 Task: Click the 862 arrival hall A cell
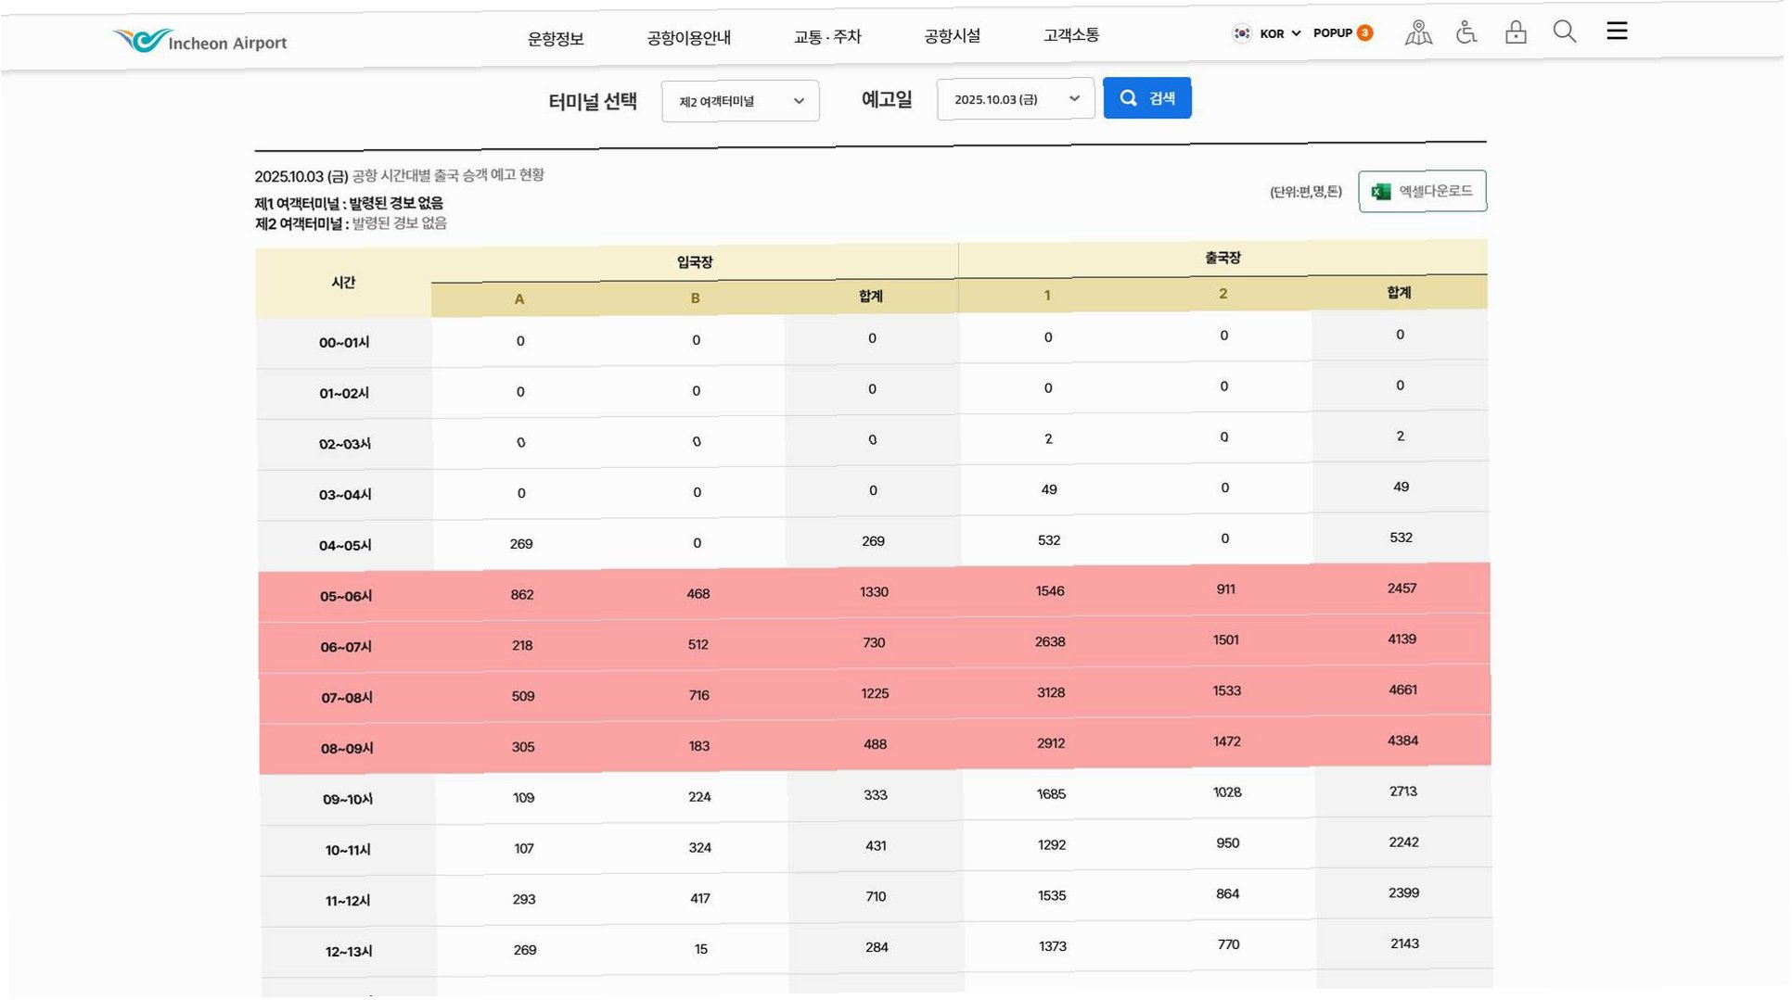pyautogui.click(x=522, y=594)
